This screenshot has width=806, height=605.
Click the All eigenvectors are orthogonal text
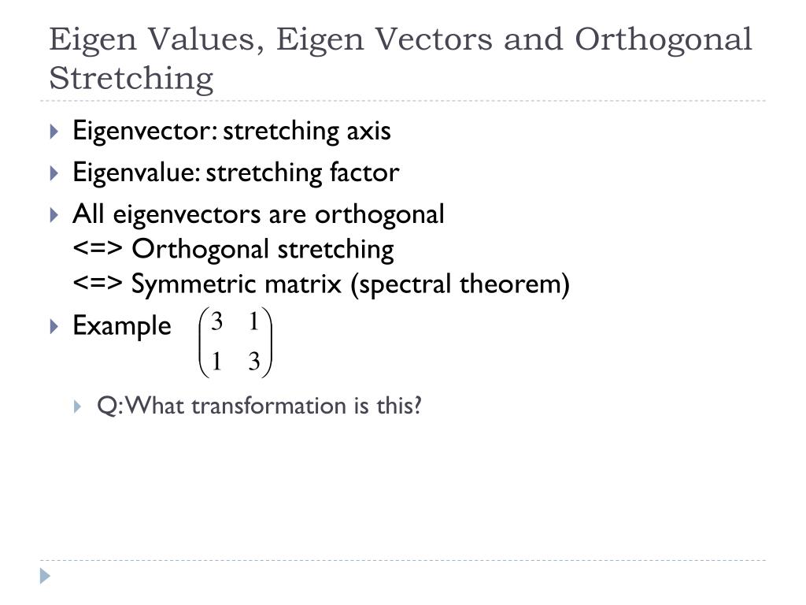[258, 214]
